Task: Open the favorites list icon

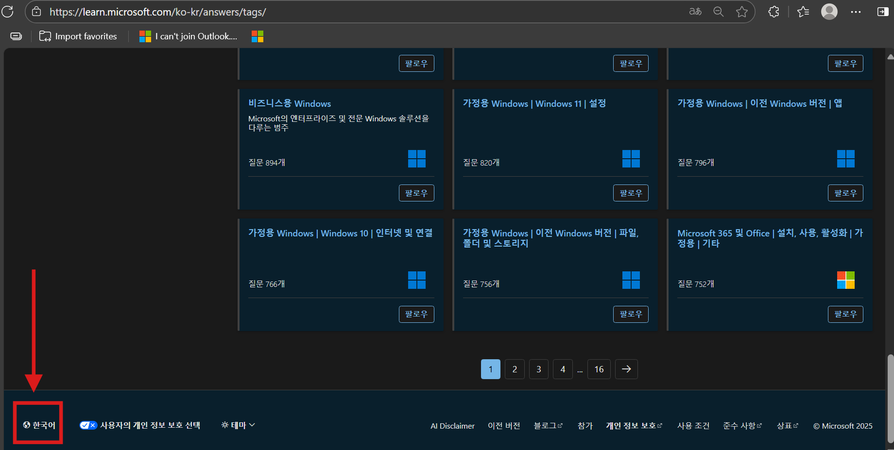Action: point(803,12)
